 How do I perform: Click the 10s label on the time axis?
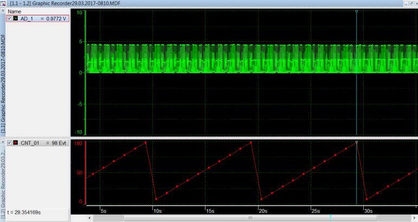tap(158, 211)
